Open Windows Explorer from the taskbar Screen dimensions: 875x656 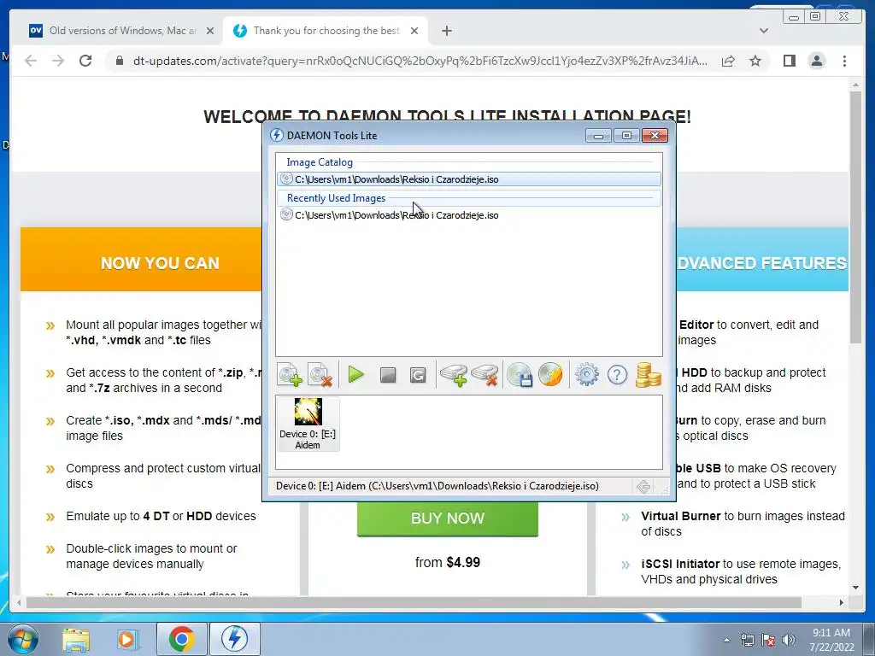pyautogui.click(x=76, y=640)
